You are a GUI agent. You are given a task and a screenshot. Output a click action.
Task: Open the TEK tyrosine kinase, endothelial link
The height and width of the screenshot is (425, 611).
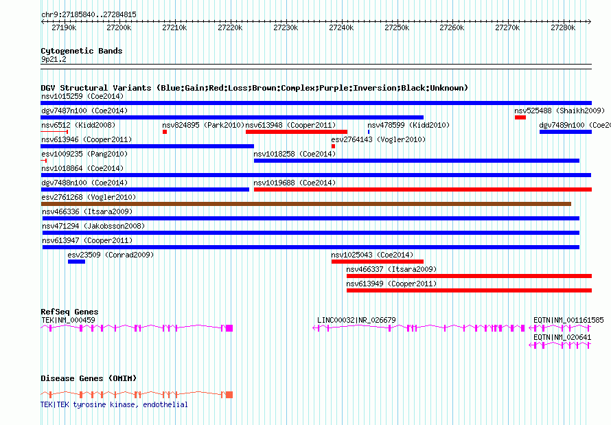tap(114, 404)
